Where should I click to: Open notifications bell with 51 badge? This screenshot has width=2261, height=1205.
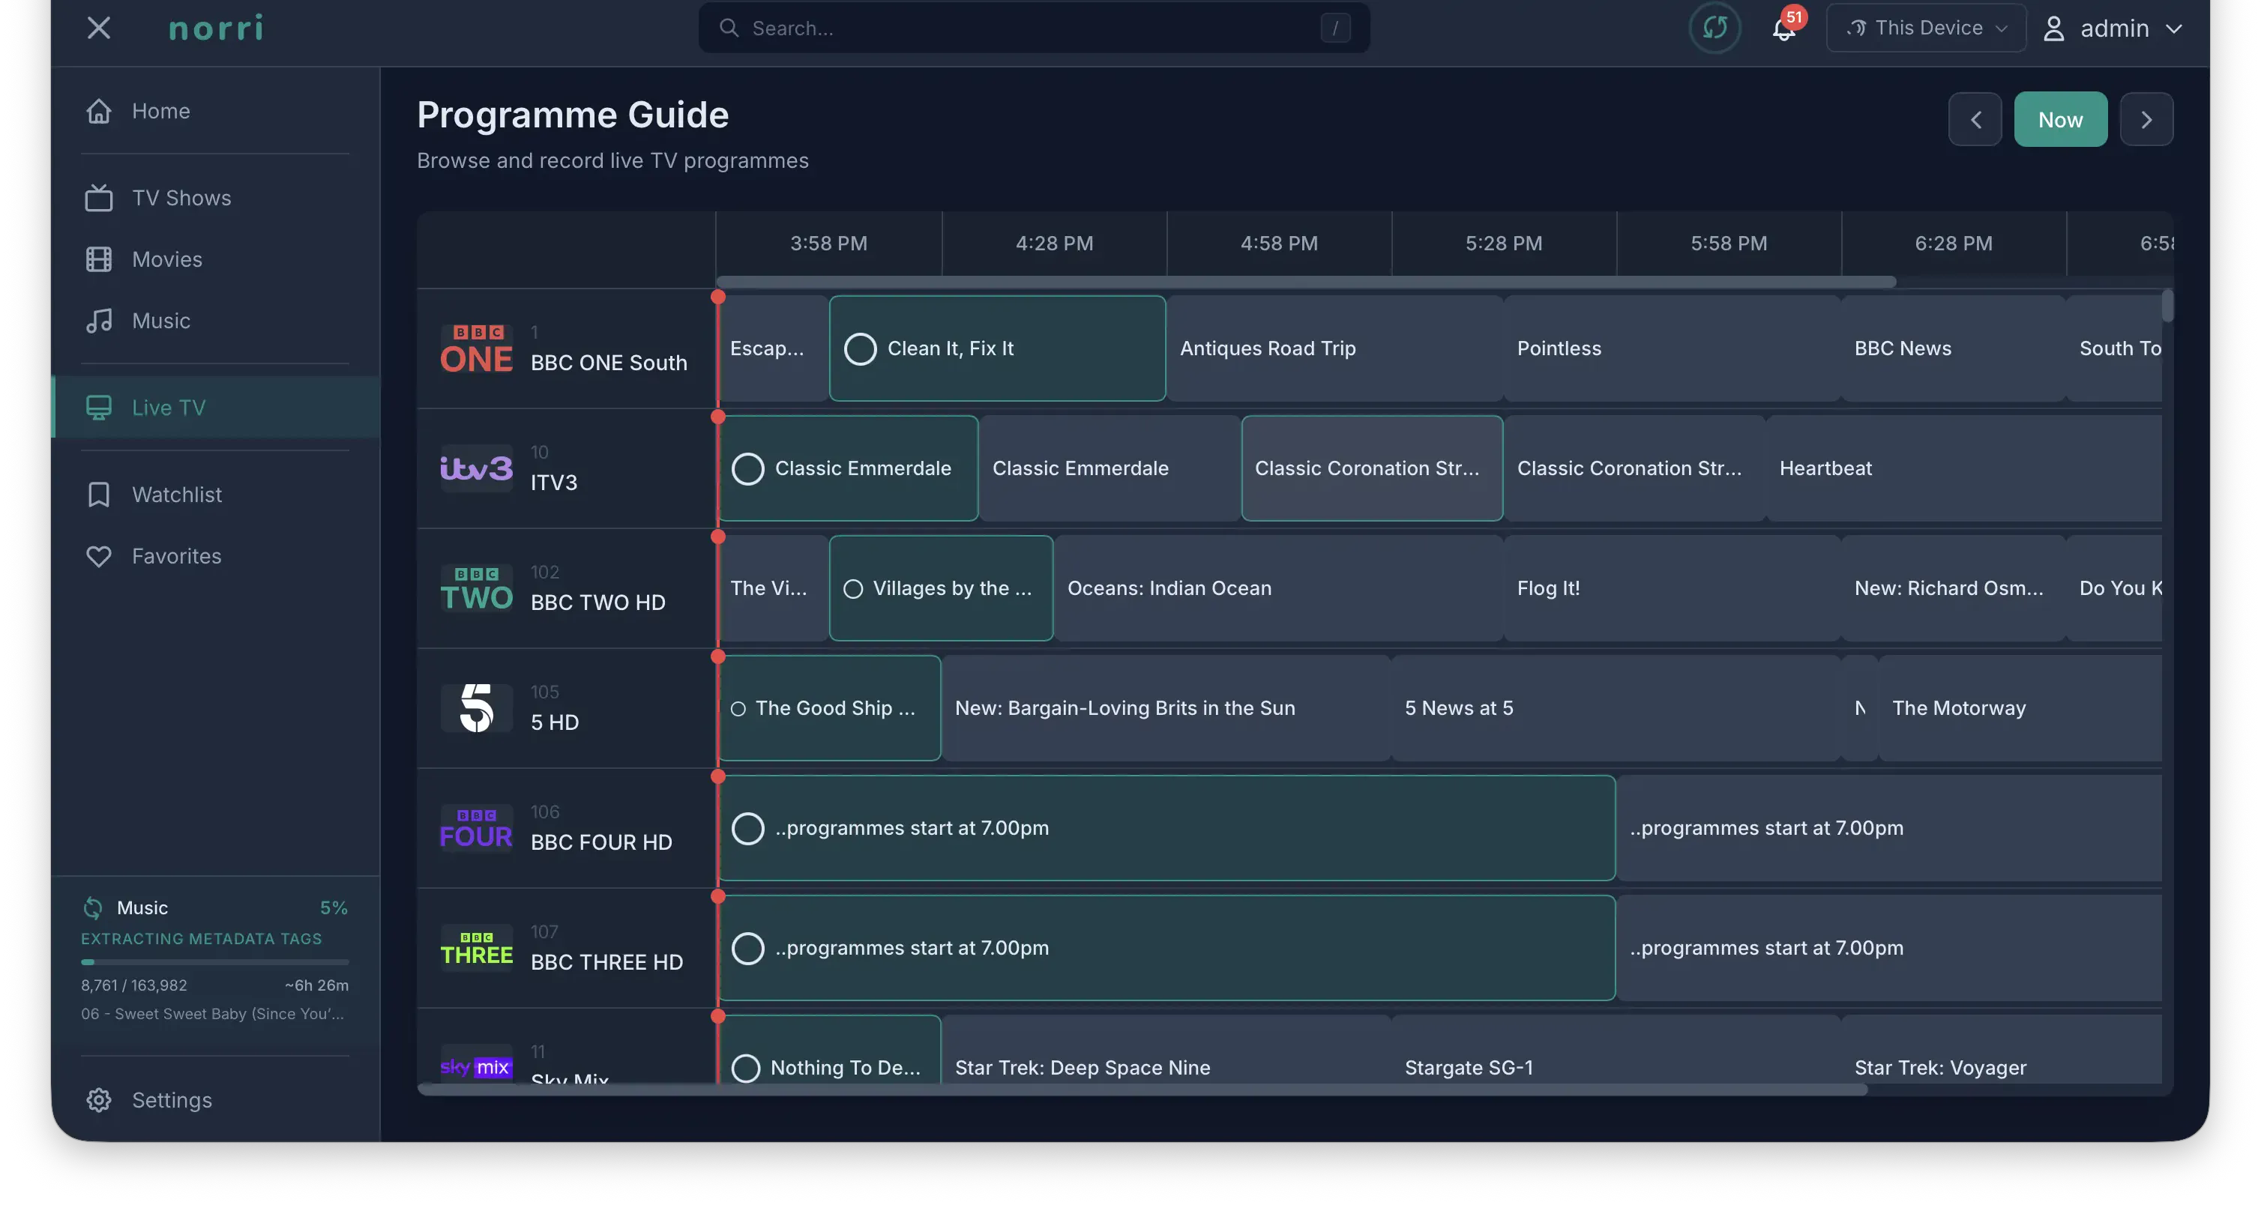pyautogui.click(x=1783, y=28)
